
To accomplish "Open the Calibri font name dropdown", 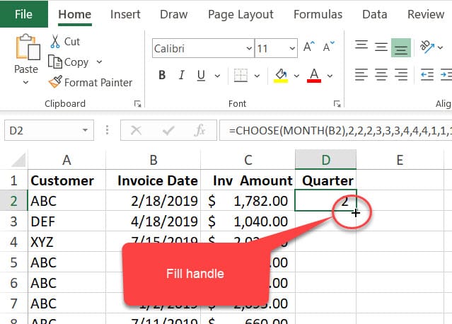I will [248, 49].
